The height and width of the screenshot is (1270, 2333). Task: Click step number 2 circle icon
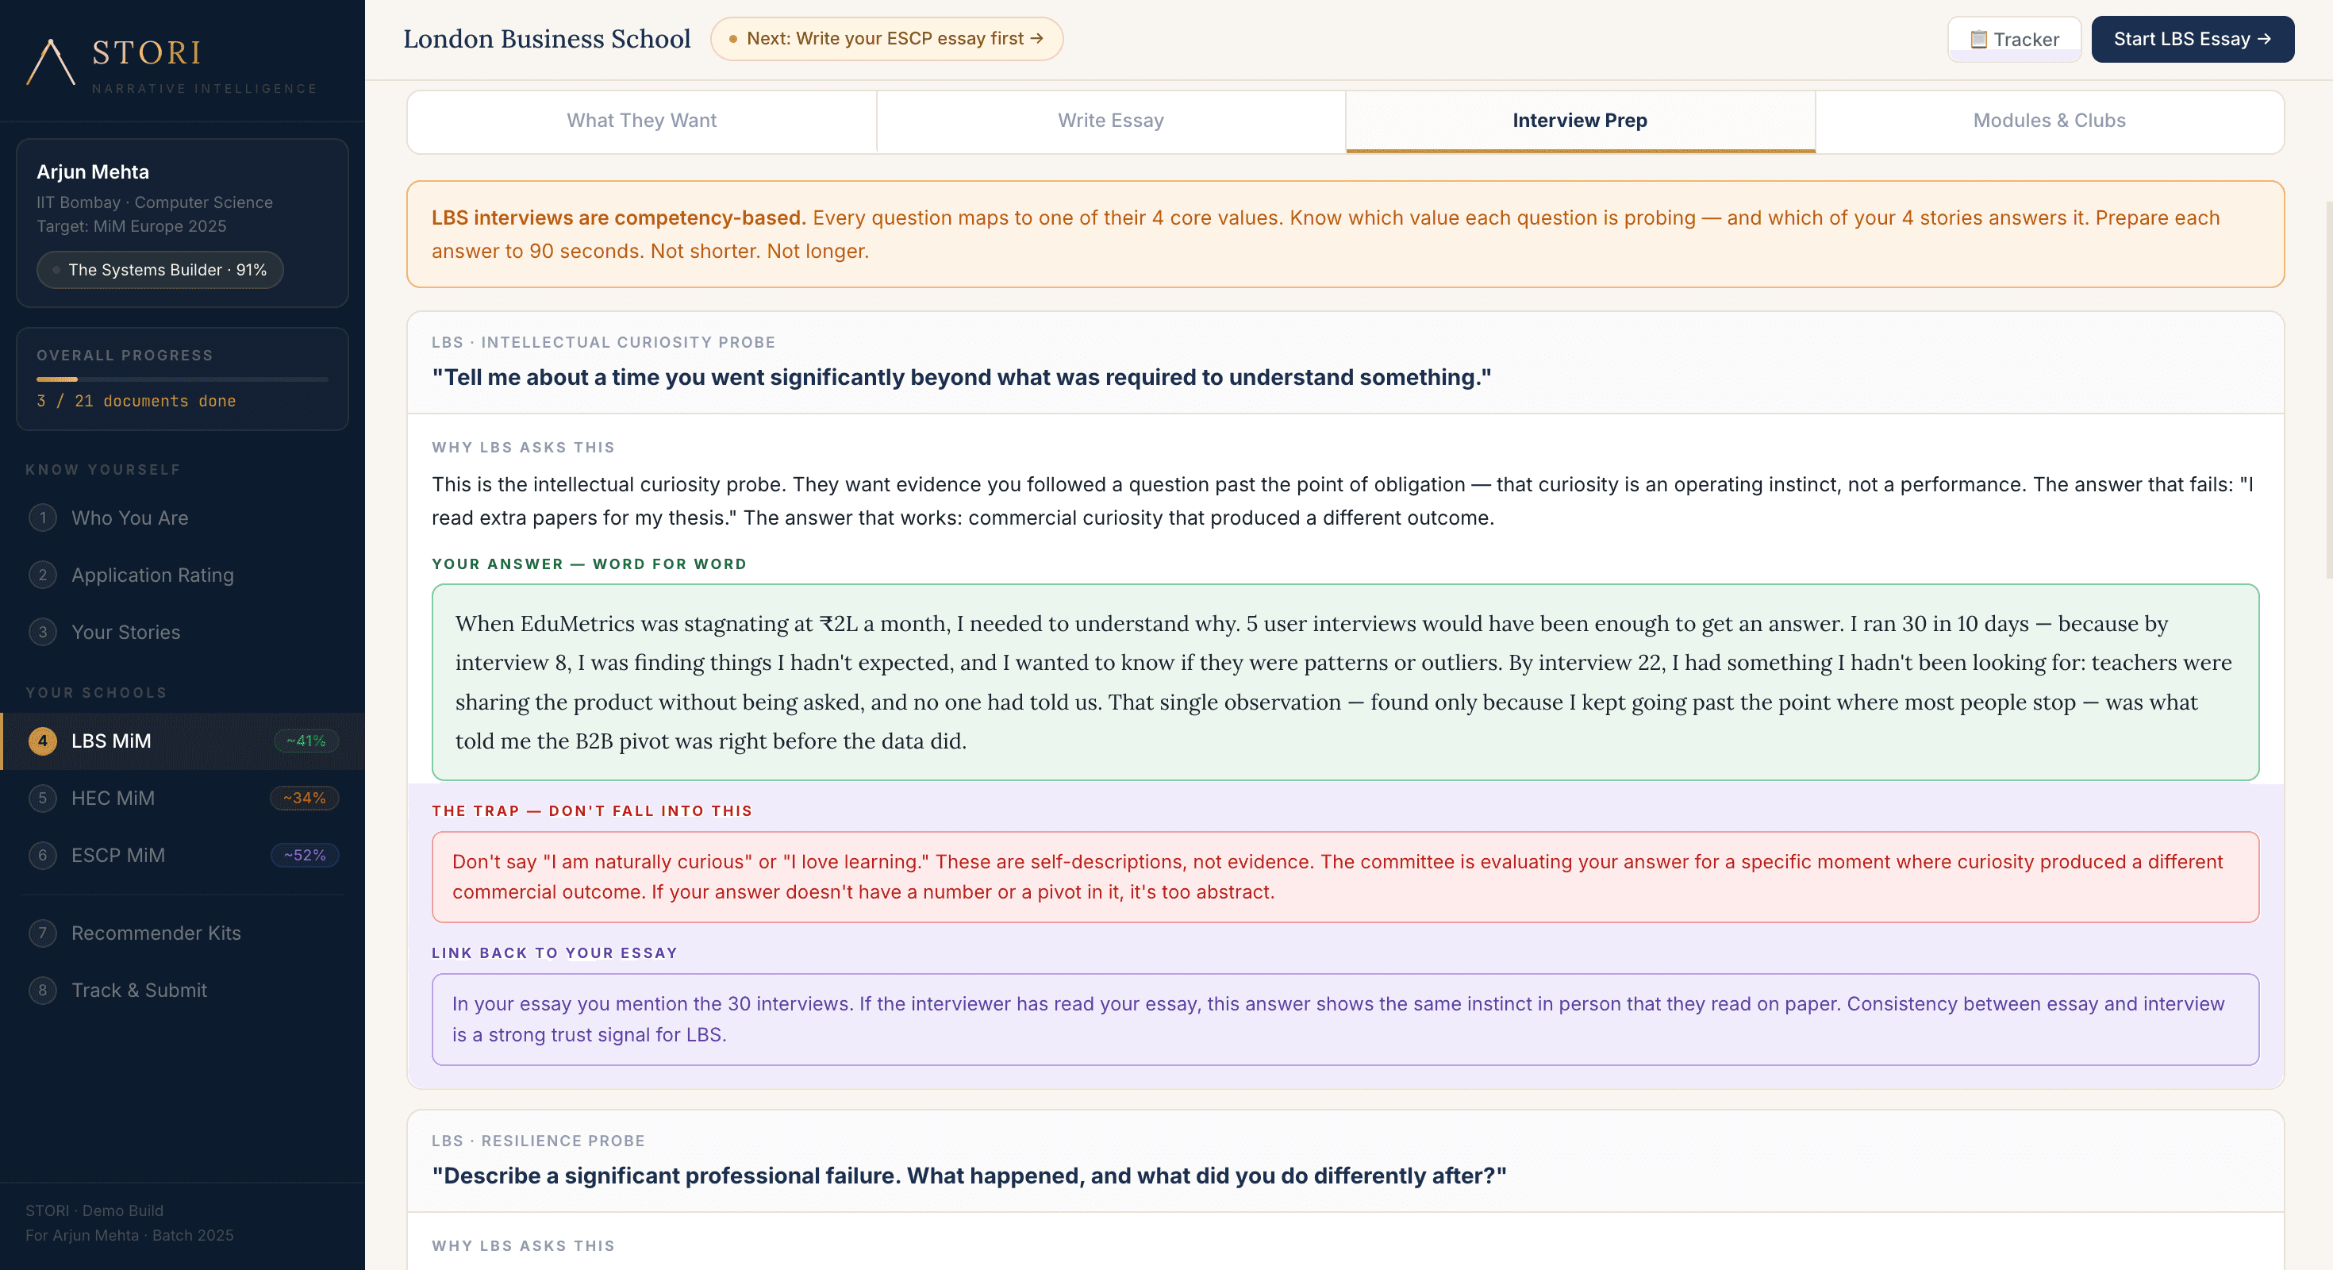(x=43, y=575)
